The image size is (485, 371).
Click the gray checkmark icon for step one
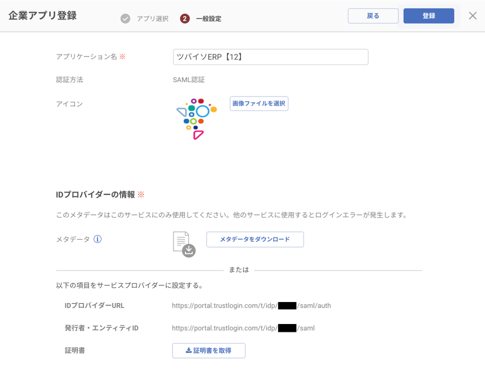click(125, 19)
